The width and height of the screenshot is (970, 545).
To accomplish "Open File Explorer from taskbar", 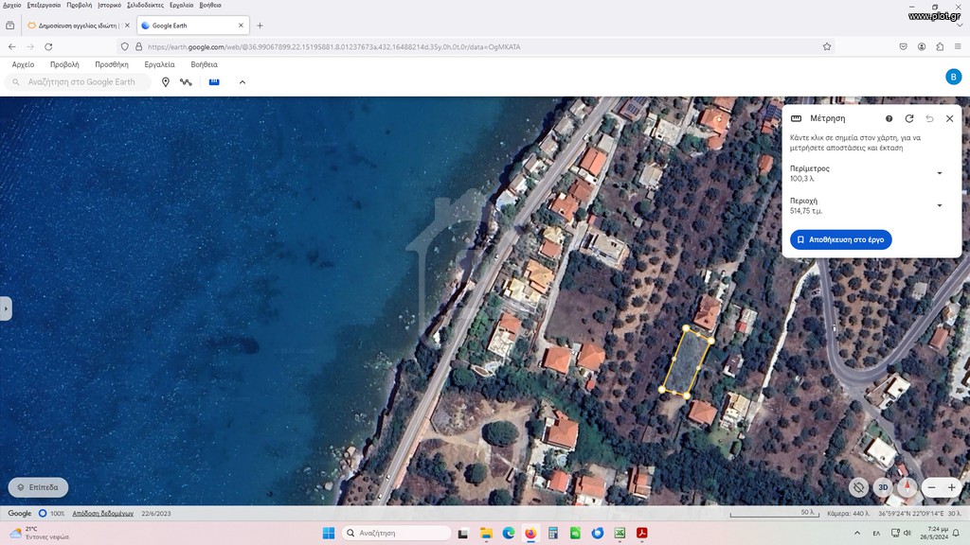I will click(486, 533).
